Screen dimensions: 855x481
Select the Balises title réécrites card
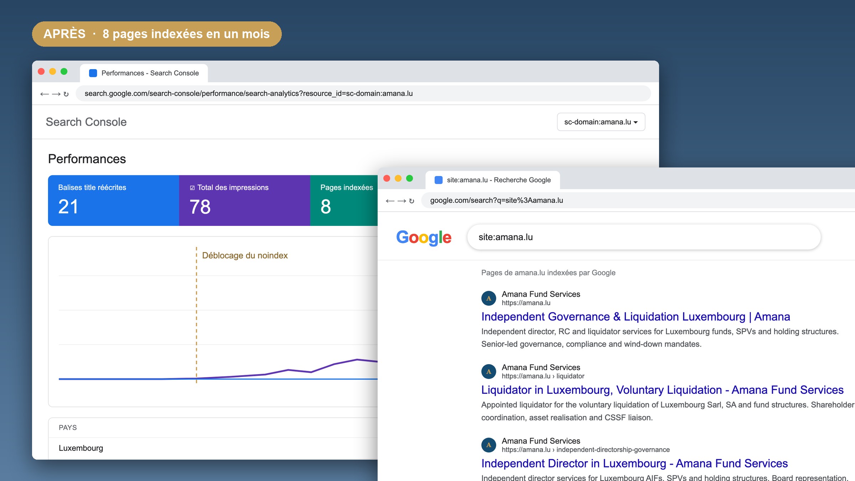114,200
